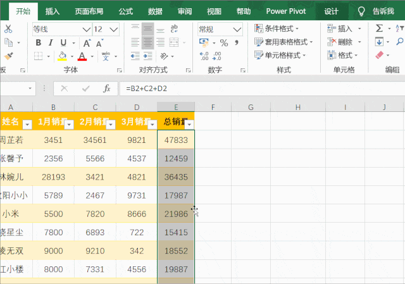The image size is (405, 284).
Task: Increase decimal places
Action: (x=204, y=56)
